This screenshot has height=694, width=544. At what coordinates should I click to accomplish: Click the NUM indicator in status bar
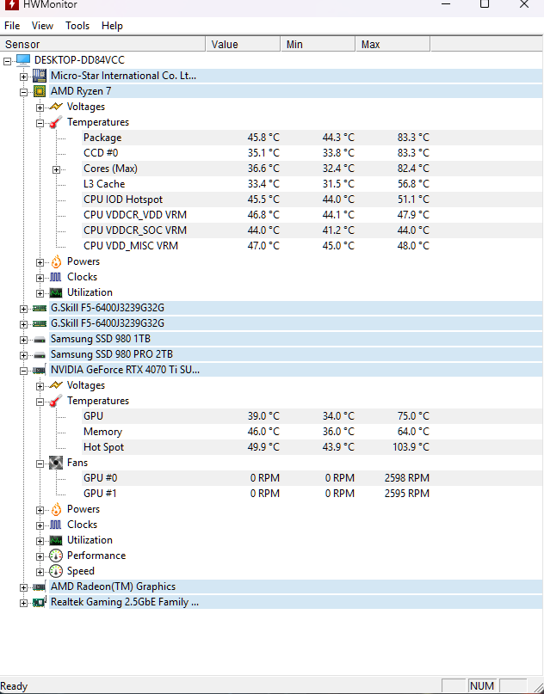[x=482, y=686]
